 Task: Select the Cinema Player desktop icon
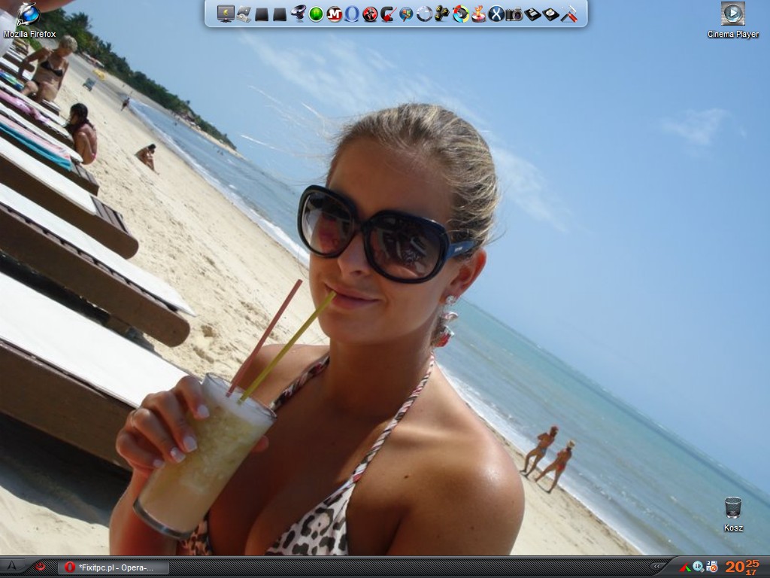tap(732, 20)
